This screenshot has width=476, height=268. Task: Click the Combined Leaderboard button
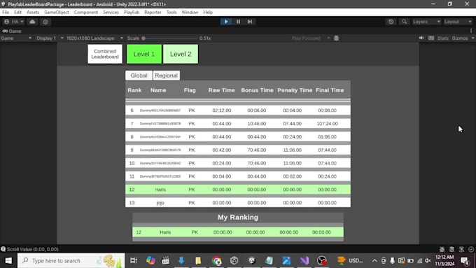pos(105,54)
